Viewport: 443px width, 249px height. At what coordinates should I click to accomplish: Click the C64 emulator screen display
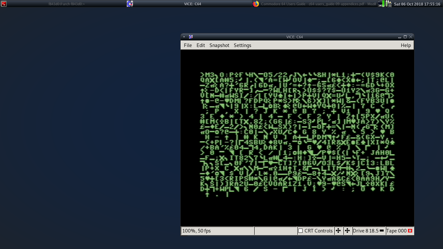(297, 138)
